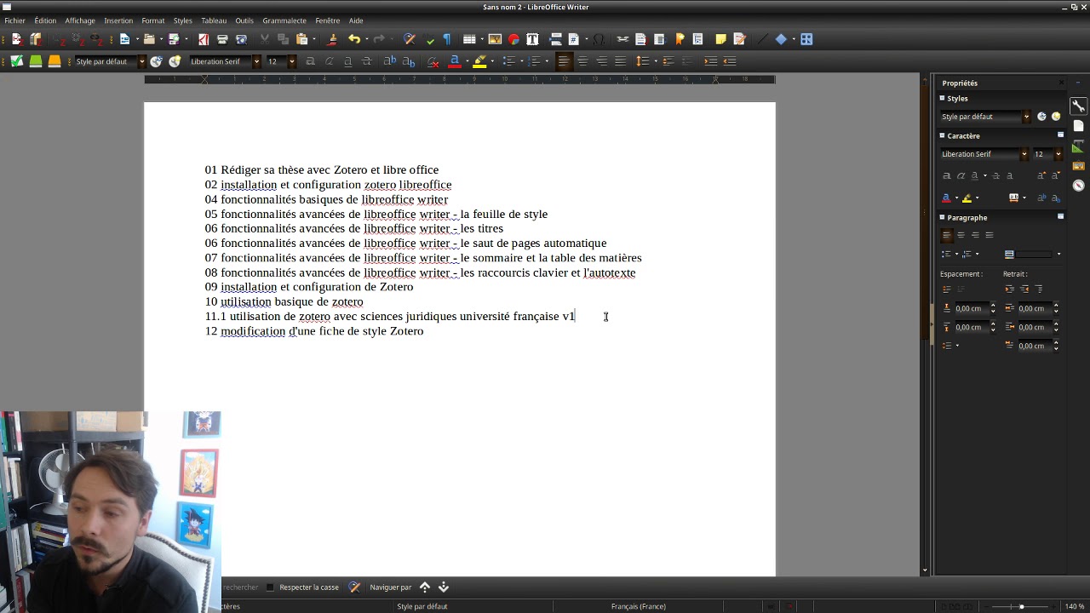Click the Basic Shapes diamond icon

tap(781, 39)
